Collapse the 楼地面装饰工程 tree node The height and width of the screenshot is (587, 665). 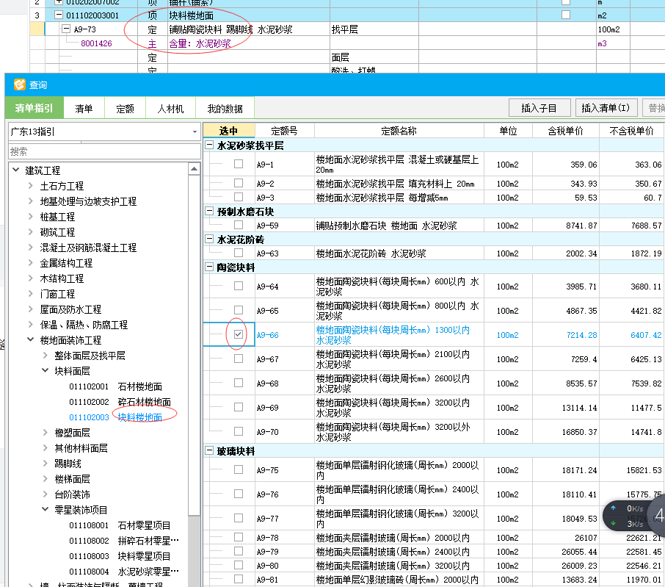30,340
